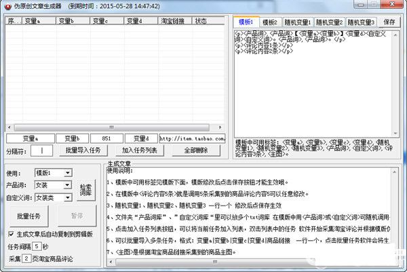Image resolution: width=407 pixels, height=272 pixels.
Task: Minimize the 伪原创文章生成器 window
Action: tap(362, 4)
